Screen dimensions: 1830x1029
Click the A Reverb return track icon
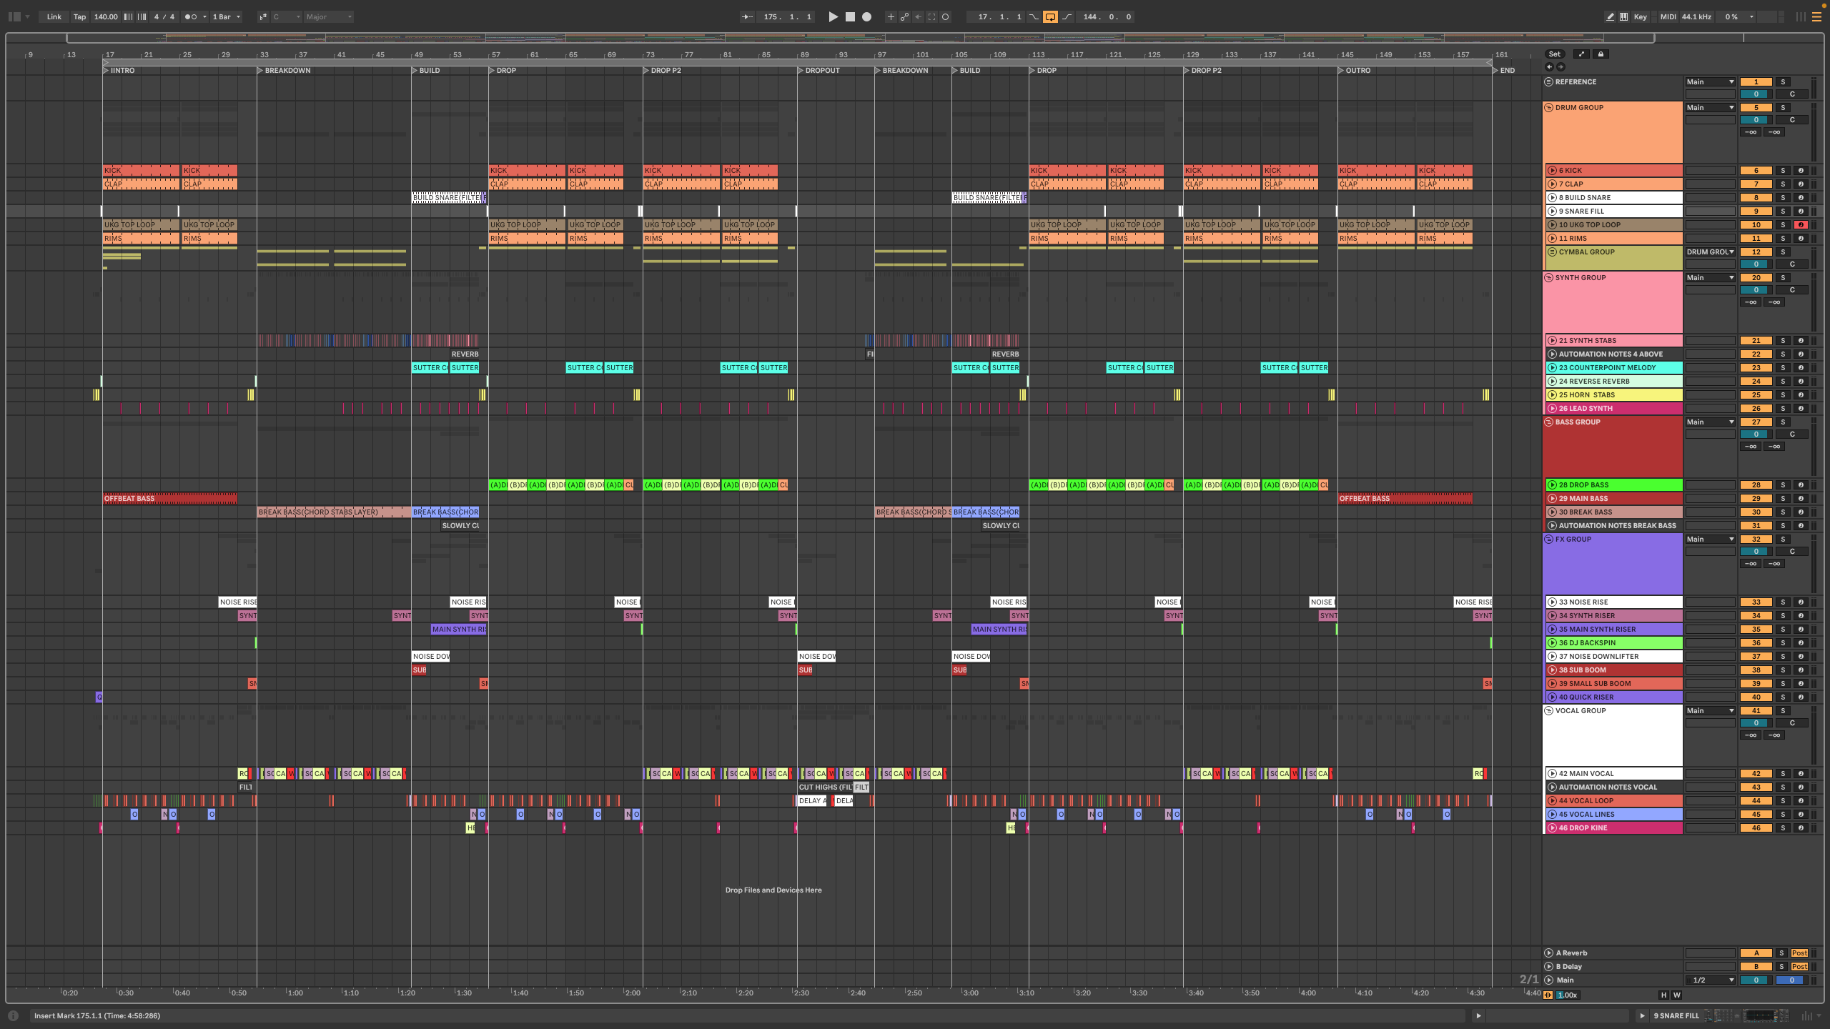(x=1549, y=953)
